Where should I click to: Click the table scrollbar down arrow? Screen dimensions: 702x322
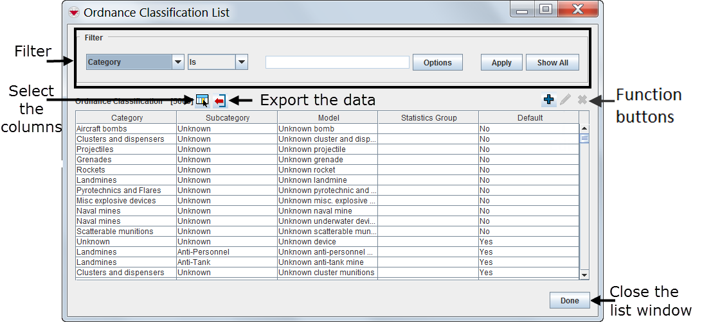584,275
